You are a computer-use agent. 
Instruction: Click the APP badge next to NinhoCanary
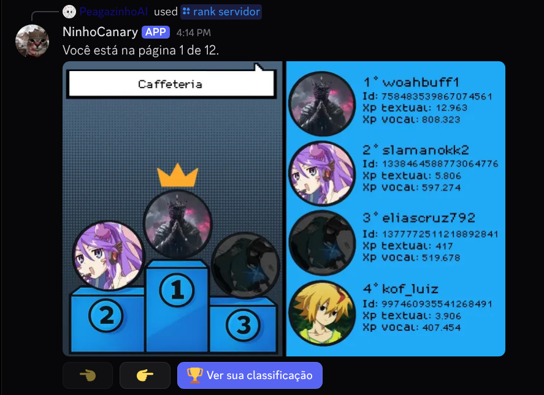pos(155,32)
